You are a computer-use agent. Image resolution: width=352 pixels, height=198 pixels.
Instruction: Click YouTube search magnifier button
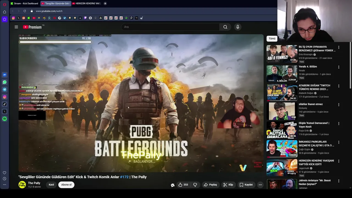coord(225,27)
